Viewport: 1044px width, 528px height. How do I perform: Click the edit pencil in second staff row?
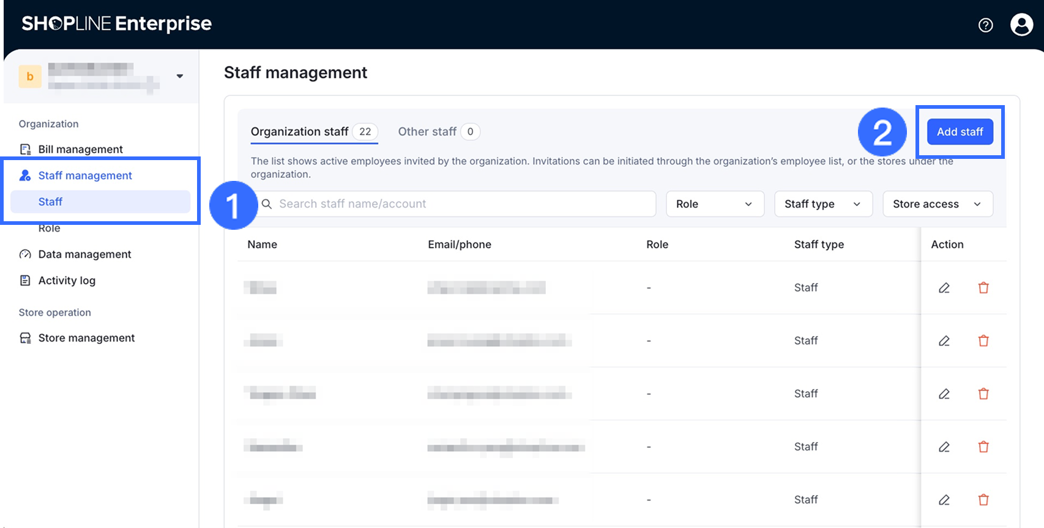(x=944, y=341)
